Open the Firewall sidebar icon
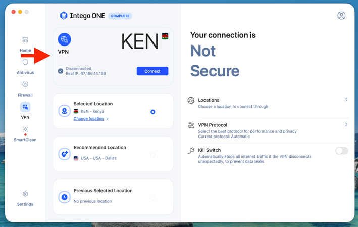Viewport: 358px width, 227px height. pyautogui.click(x=25, y=84)
